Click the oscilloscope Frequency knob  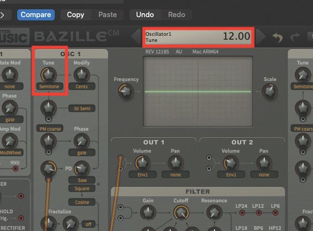[126, 91]
